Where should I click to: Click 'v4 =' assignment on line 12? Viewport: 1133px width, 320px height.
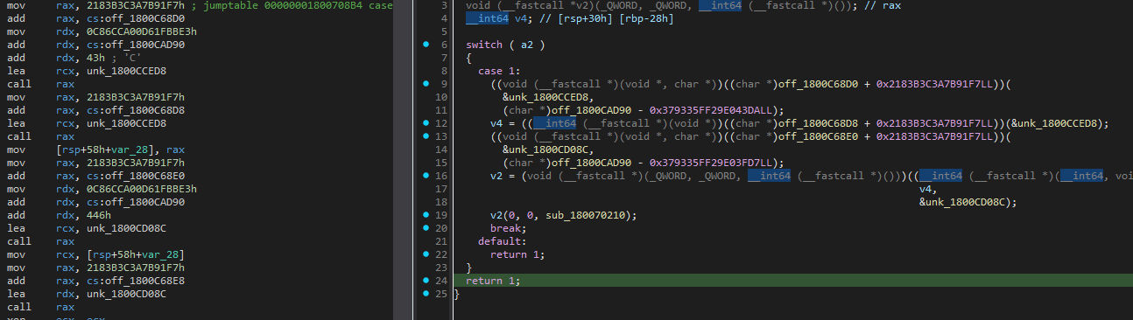tap(503, 123)
